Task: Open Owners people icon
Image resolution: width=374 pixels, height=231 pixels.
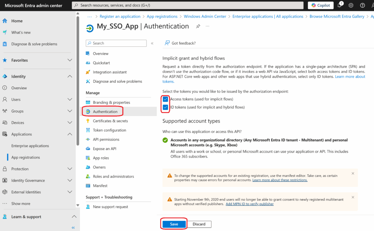Action: [88, 167]
